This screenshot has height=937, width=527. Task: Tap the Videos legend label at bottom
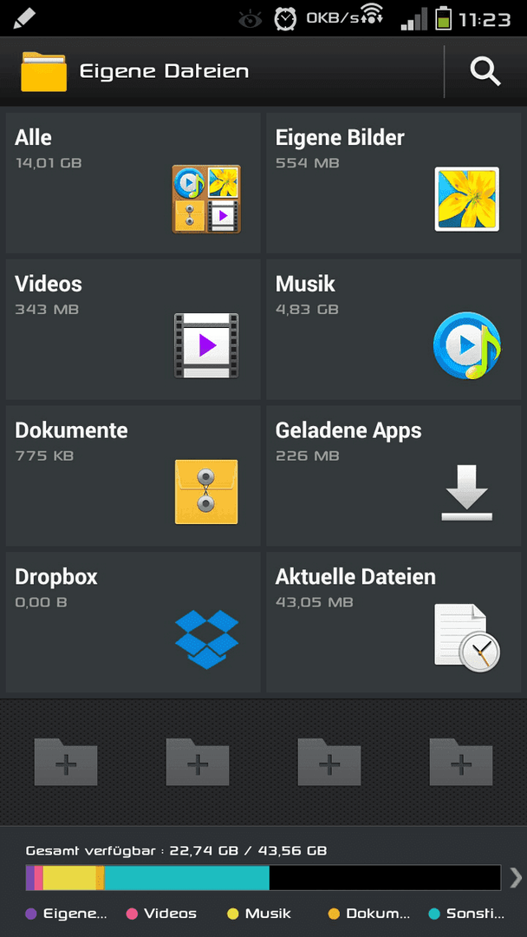click(170, 914)
